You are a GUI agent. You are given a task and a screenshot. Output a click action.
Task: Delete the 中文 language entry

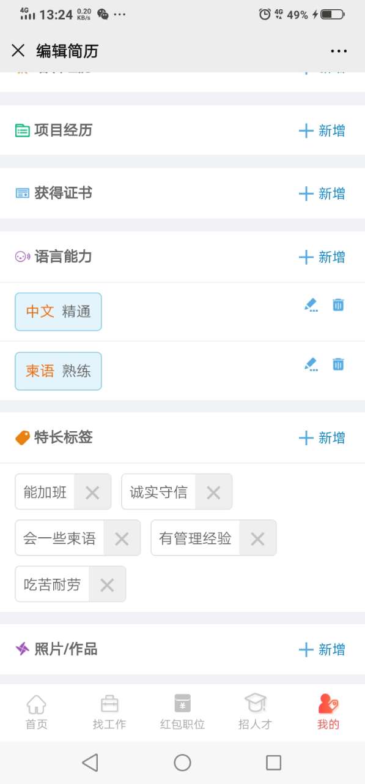338,304
